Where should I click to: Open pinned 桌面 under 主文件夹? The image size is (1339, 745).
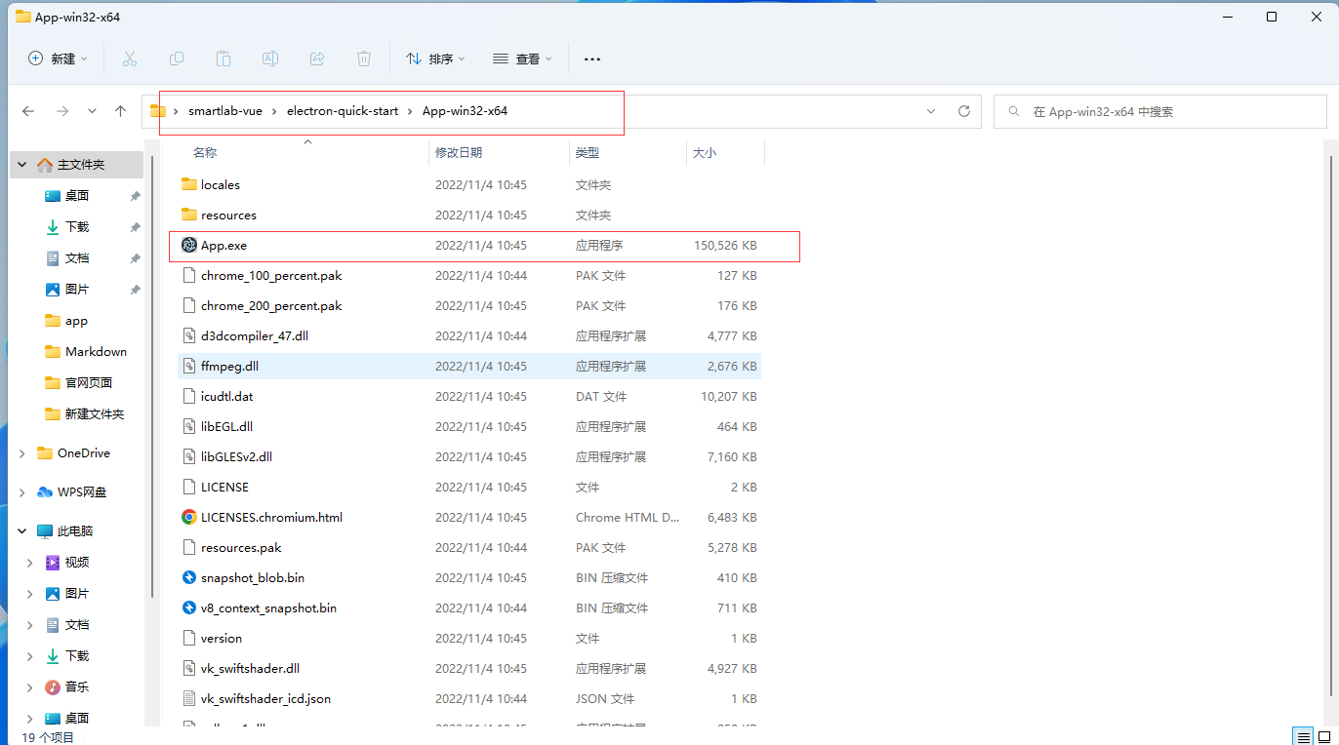77,196
